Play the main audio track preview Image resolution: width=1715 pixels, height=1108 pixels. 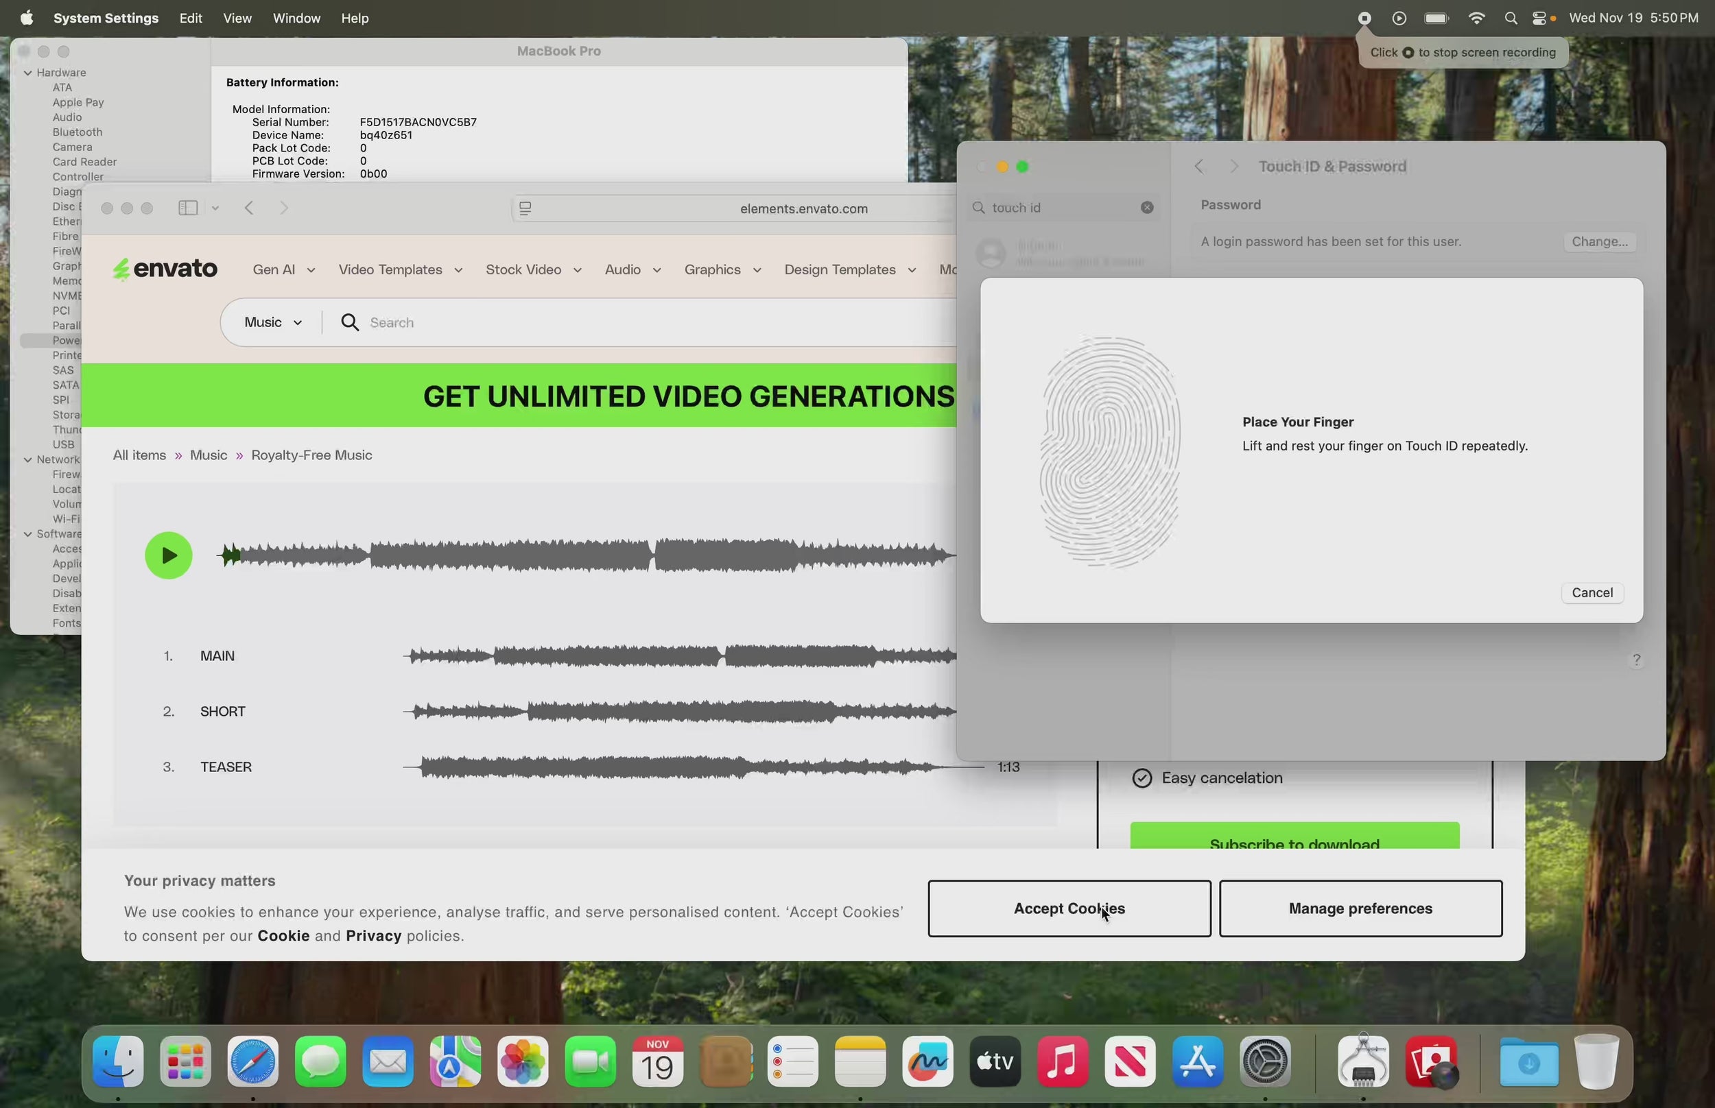[x=168, y=555]
